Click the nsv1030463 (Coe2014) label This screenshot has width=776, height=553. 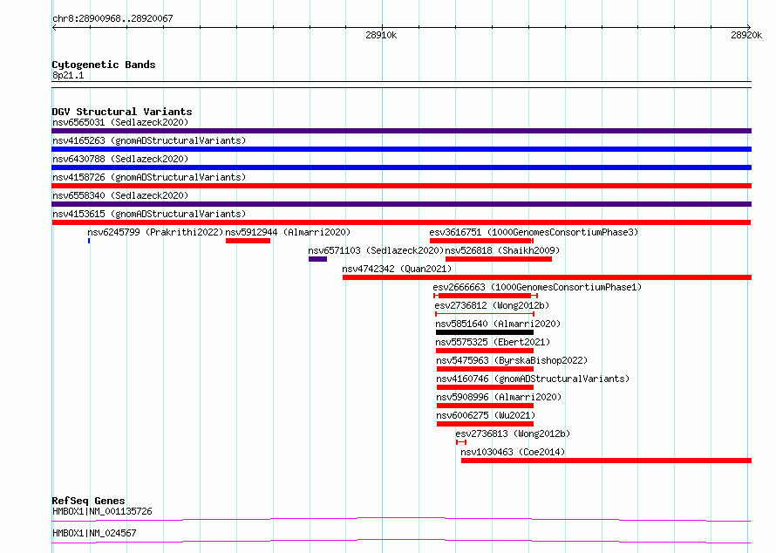[x=513, y=452]
